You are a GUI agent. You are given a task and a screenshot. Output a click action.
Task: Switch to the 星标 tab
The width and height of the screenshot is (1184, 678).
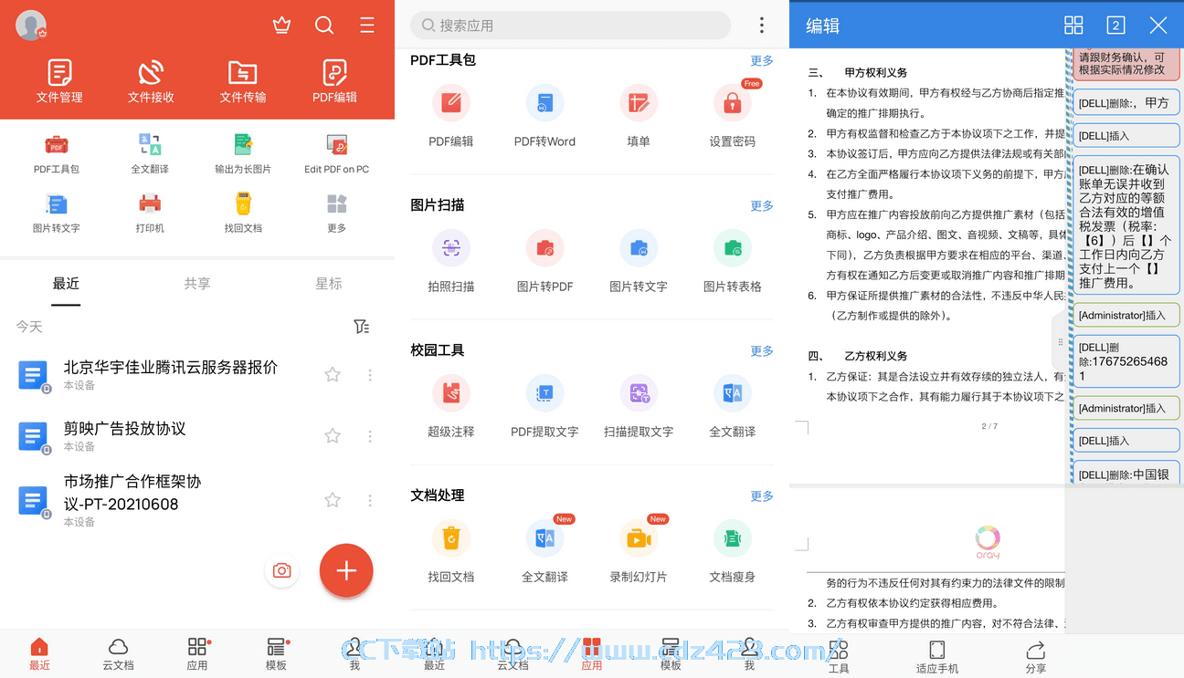(x=329, y=284)
